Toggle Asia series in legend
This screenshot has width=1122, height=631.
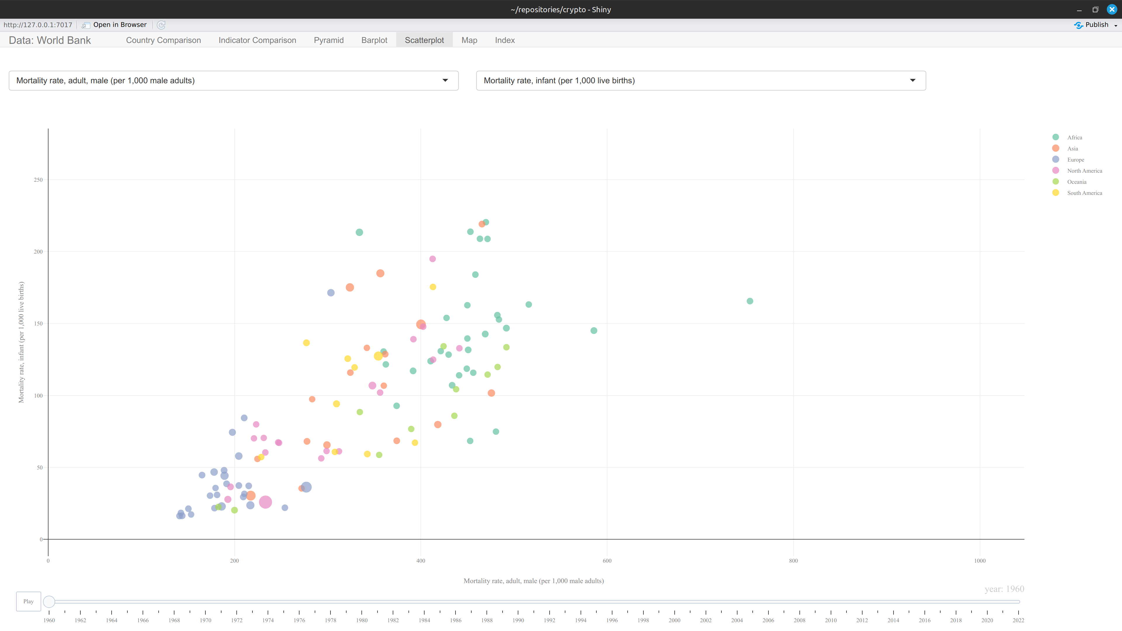[1072, 148]
